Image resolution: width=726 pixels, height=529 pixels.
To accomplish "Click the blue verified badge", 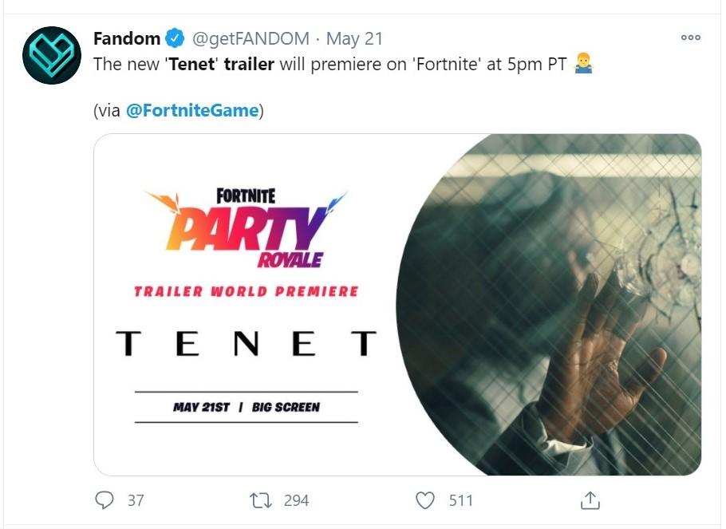I will [176, 38].
